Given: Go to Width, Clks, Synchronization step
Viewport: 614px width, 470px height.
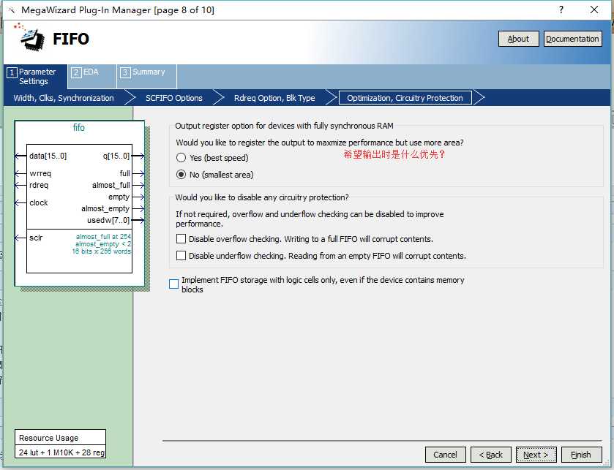Looking at the screenshot, I should click(x=64, y=98).
